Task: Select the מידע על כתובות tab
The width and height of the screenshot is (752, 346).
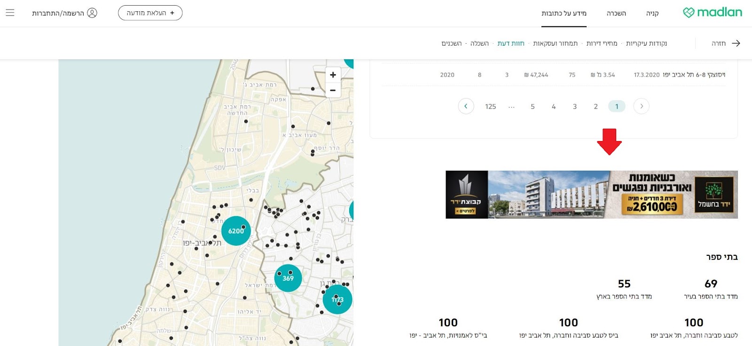Action: pos(564,13)
